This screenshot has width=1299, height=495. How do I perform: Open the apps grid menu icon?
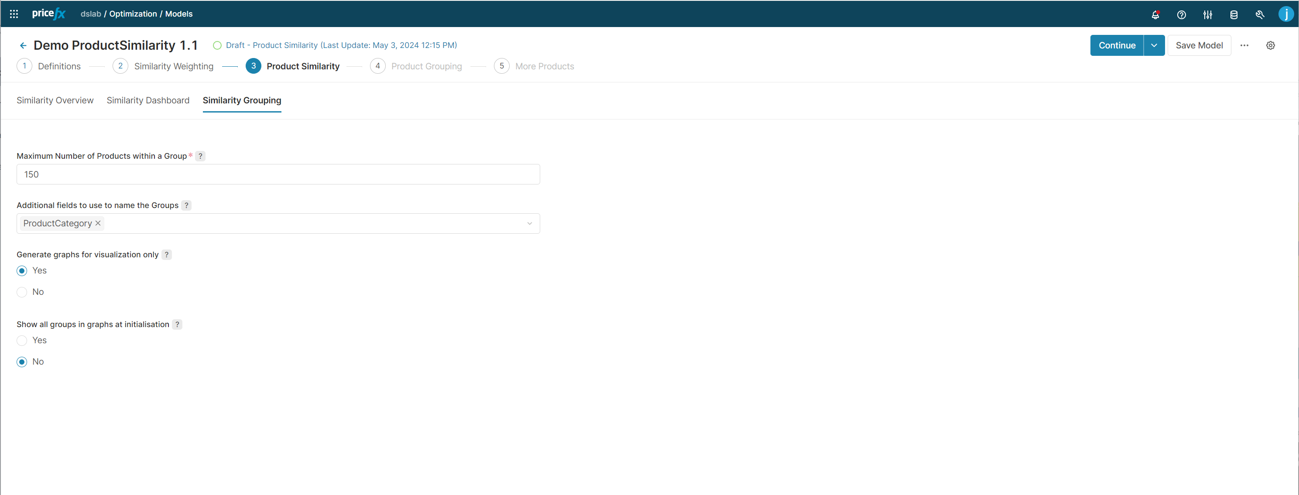[14, 14]
